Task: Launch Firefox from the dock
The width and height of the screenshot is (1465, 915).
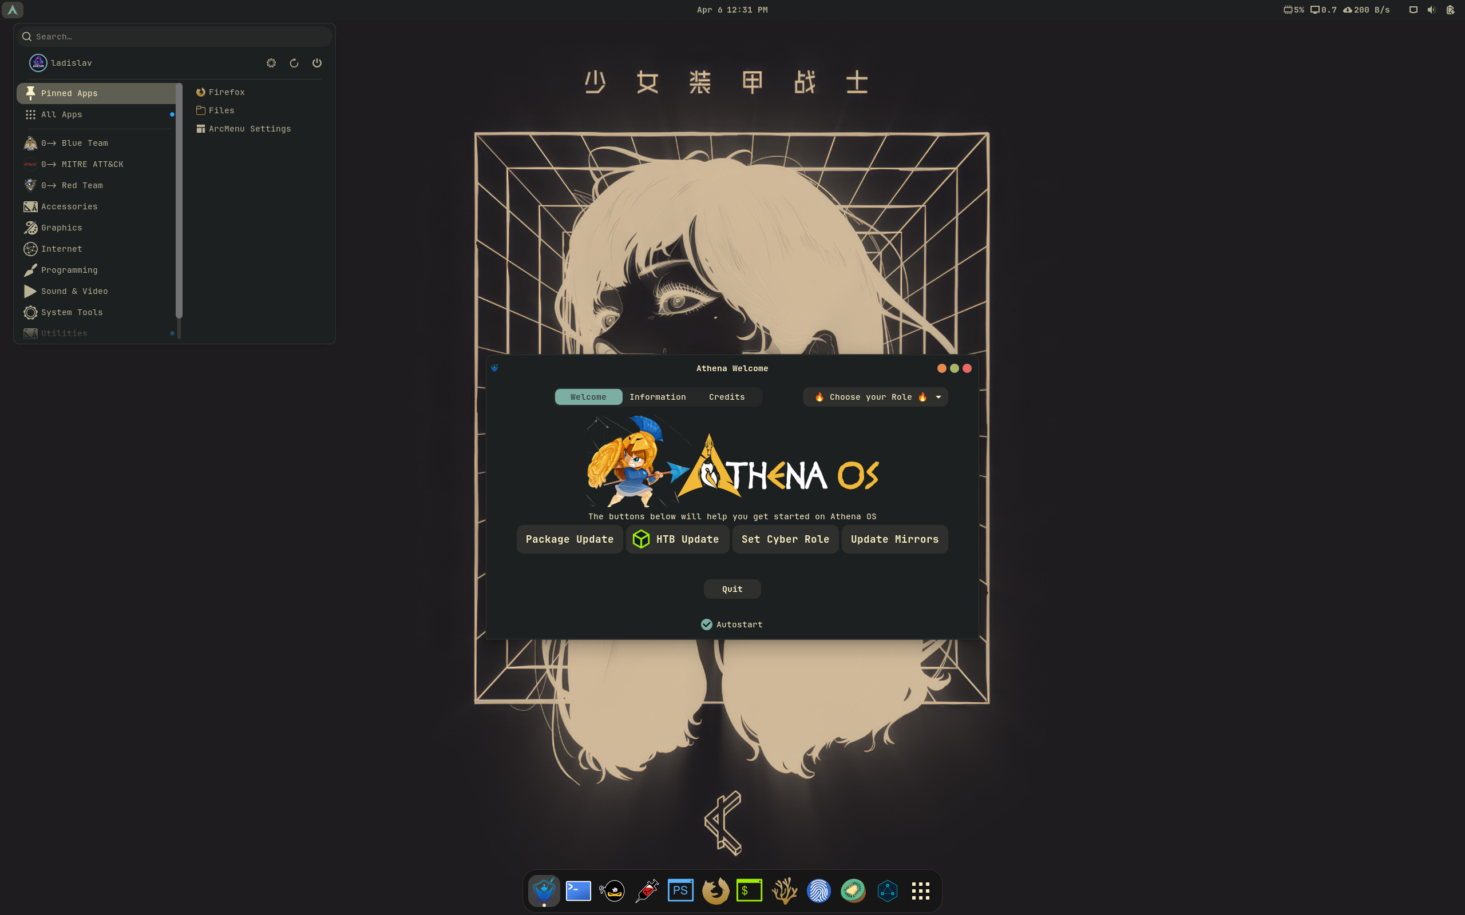Action: 715,890
